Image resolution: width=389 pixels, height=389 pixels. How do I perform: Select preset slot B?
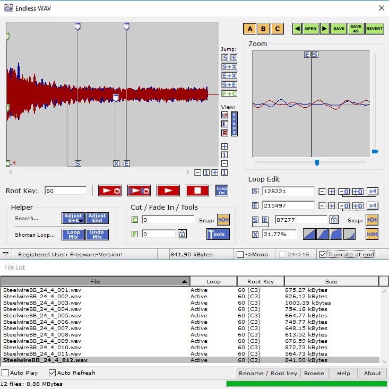[263, 29]
